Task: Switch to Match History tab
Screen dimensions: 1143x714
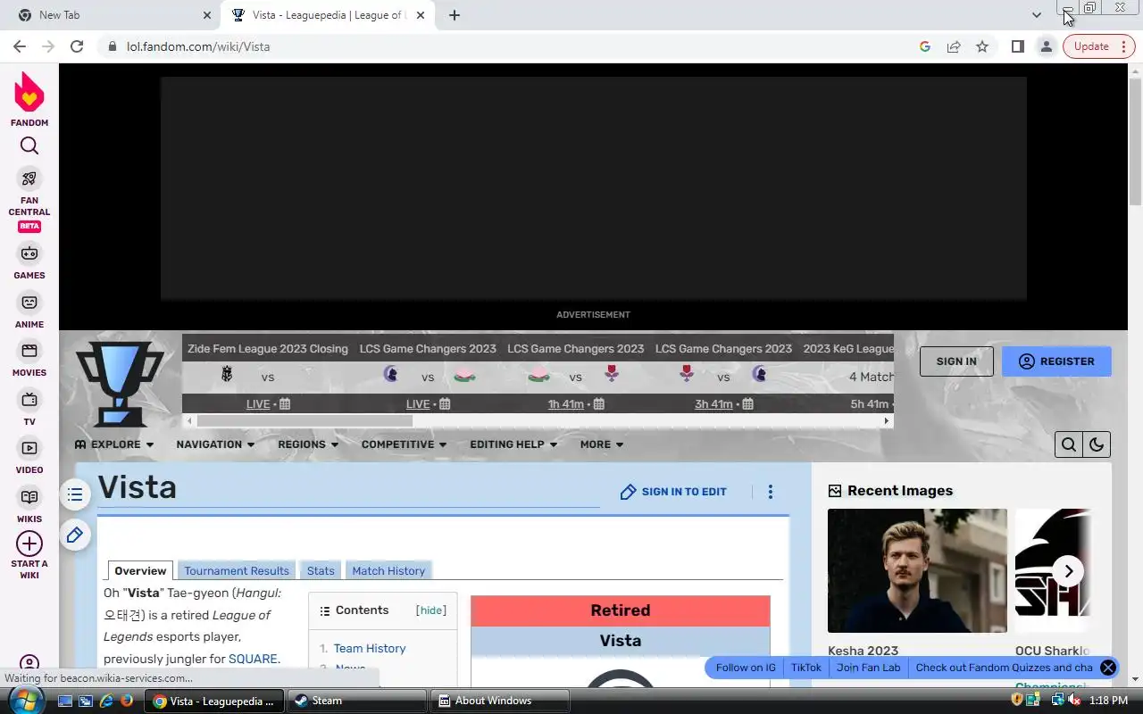Action: pos(388,570)
